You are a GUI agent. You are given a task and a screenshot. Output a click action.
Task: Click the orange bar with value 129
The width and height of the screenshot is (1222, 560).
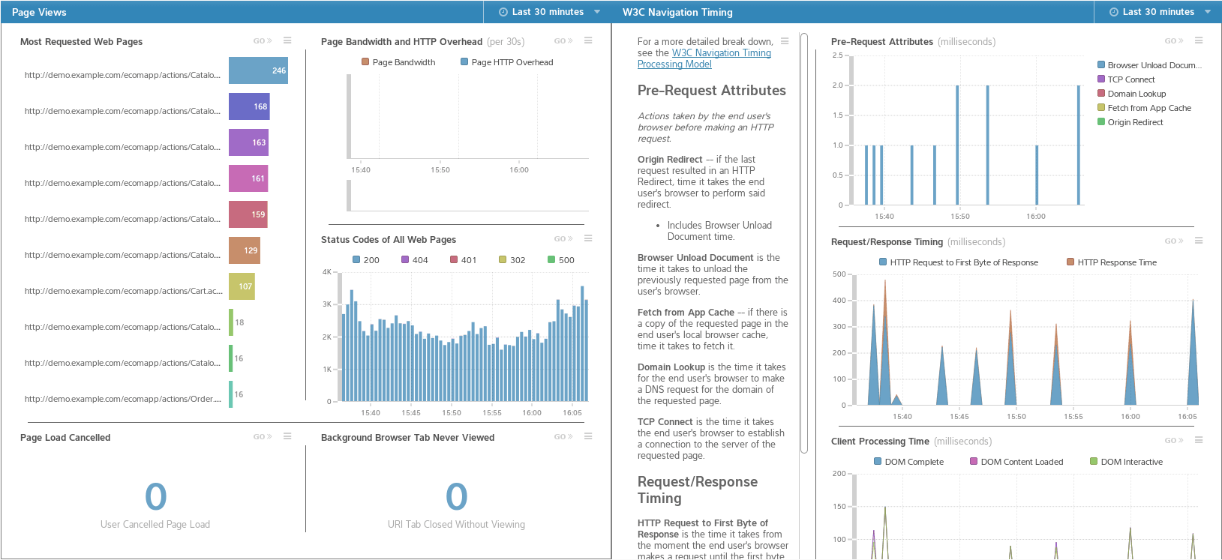pyautogui.click(x=245, y=250)
